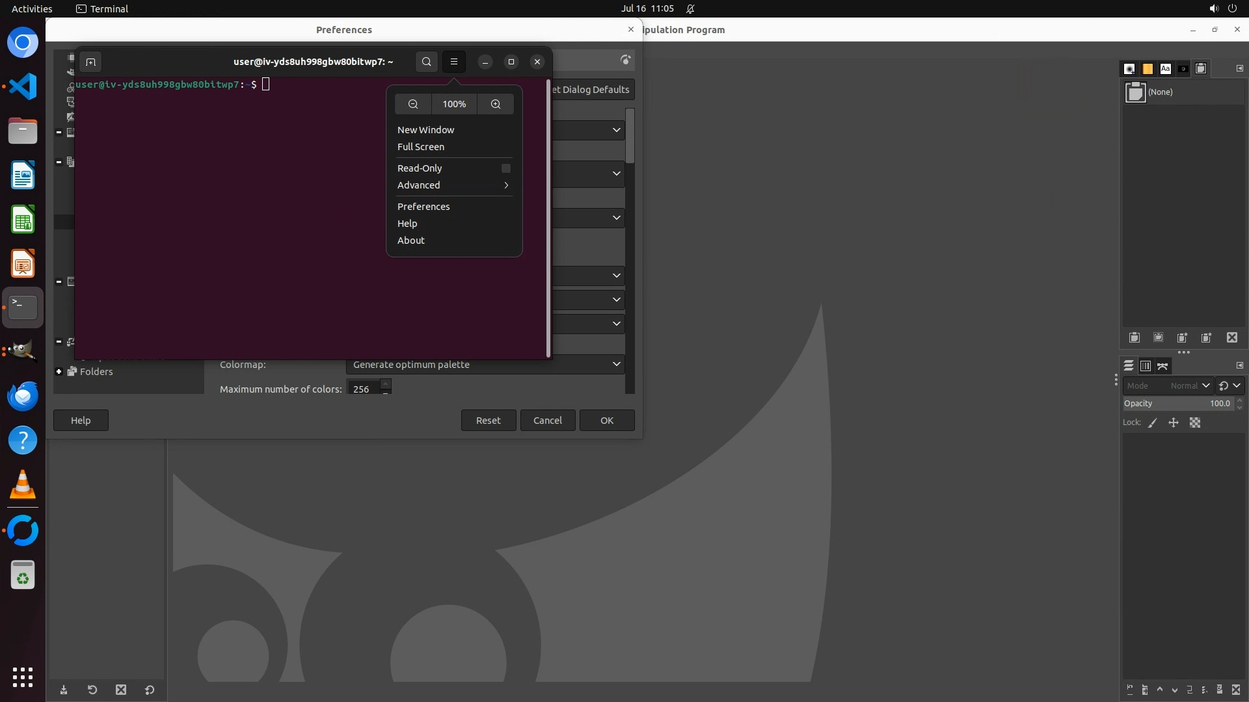Toggle the Read-Only checkbox
This screenshot has width=1249, height=702.
click(x=505, y=168)
